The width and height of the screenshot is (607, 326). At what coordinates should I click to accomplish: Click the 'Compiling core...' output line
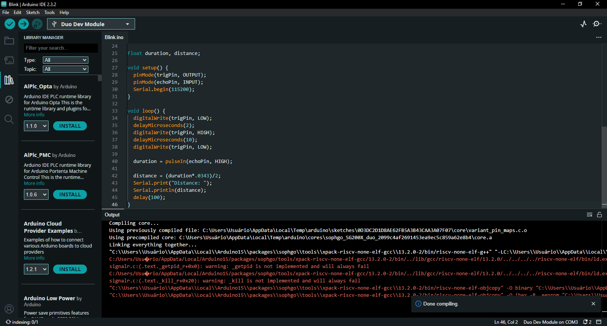pyautogui.click(x=134, y=223)
